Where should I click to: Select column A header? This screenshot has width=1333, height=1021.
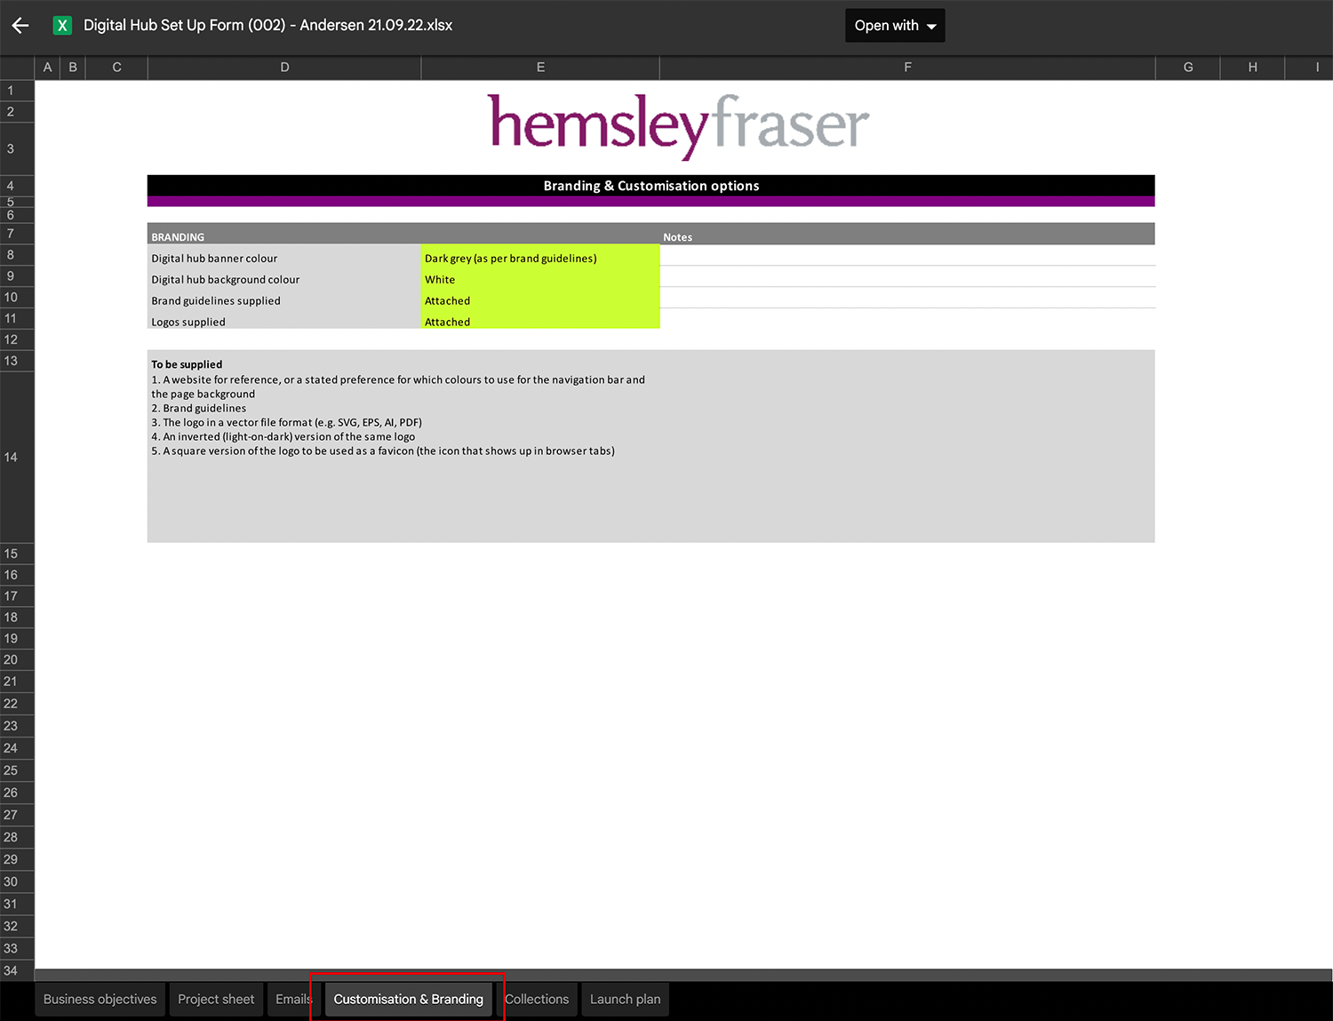coord(47,68)
